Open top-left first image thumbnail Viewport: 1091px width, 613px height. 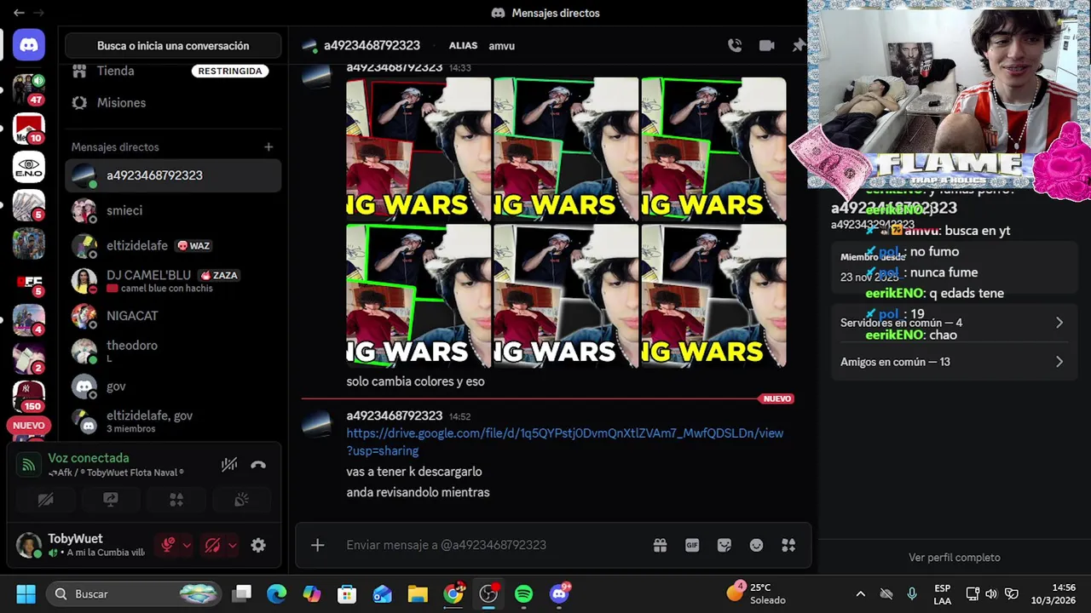[x=419, y=149]
